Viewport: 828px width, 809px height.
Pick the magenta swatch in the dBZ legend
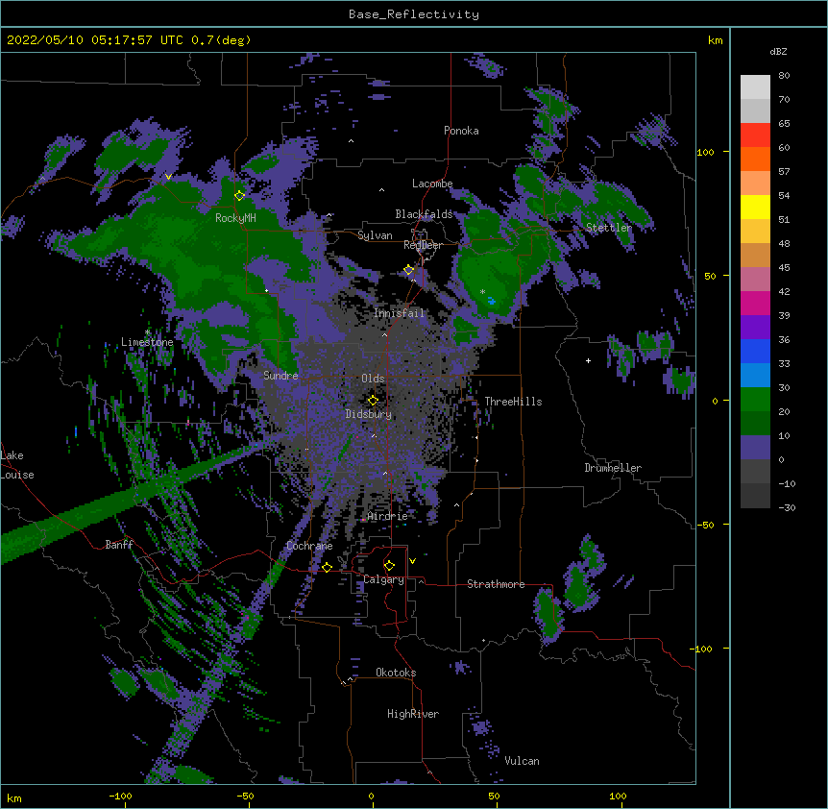[755, 303]
